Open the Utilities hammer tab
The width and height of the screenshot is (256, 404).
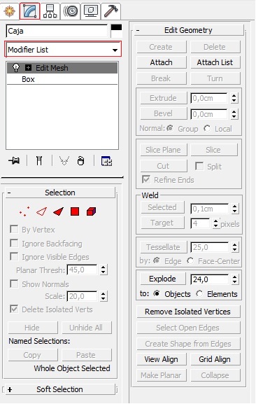pyautogui.click(x=111, y=11)
